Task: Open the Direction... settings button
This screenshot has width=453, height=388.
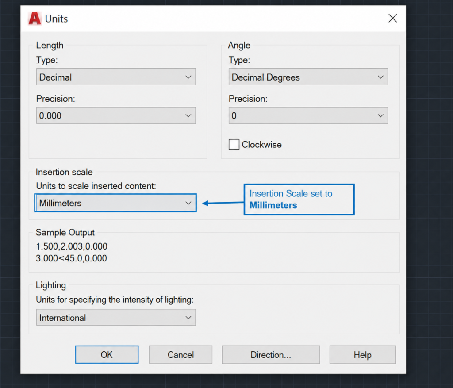Action: coord(271,354)
